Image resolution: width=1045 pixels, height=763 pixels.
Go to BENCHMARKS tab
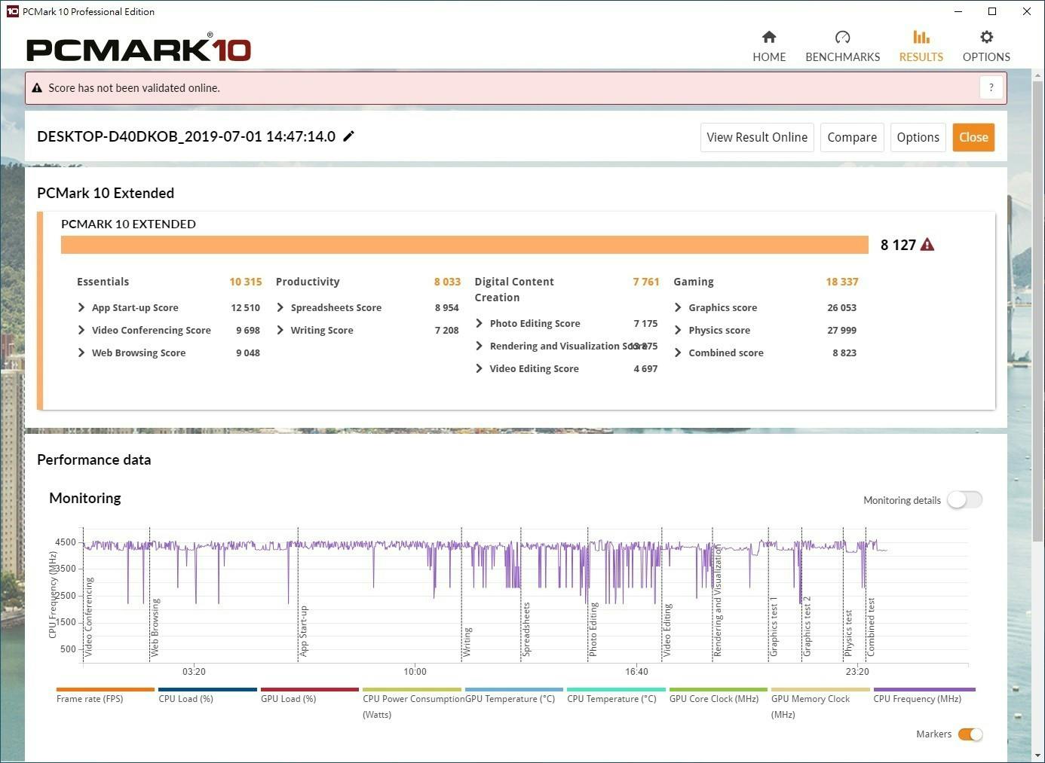(x=842, y=47)
